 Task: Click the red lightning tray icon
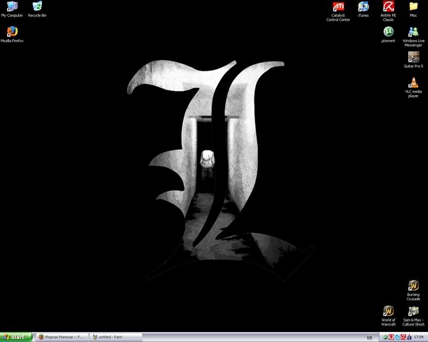pos(391,337)
